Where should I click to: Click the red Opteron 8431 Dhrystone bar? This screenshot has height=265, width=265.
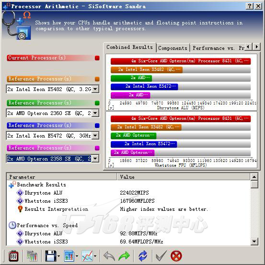pos(181,61)
